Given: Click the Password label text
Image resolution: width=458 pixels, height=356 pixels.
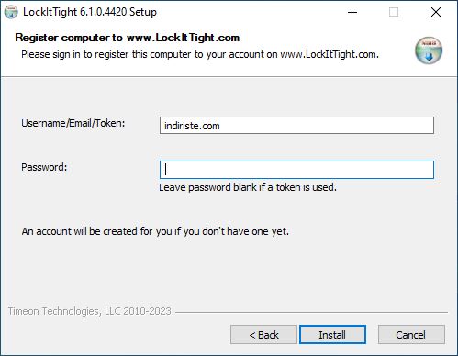Looking at the screenshot, I should (44, 167).
